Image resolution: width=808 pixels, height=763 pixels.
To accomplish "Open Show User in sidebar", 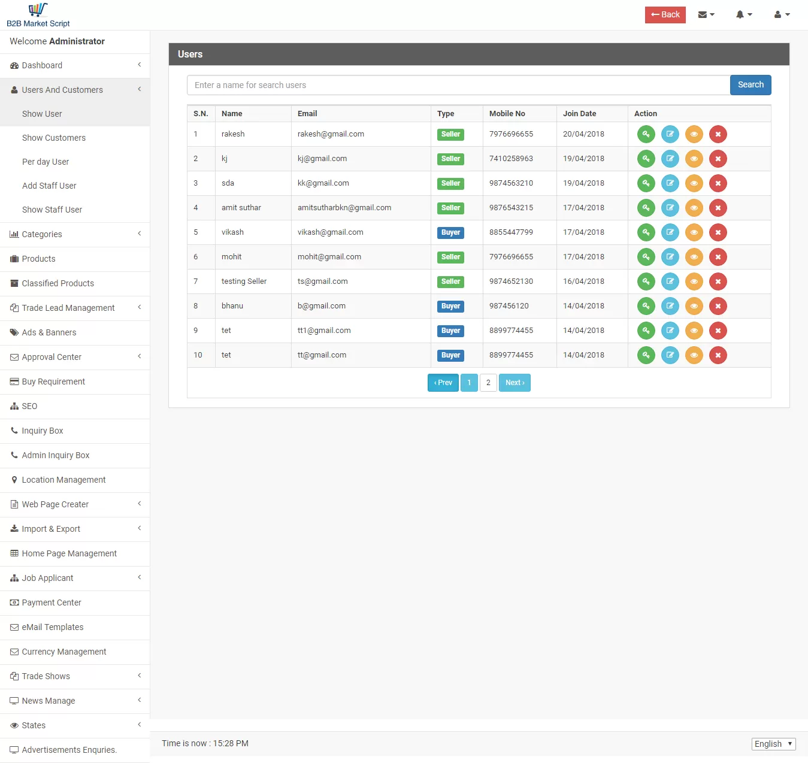I will click(75, 114).
